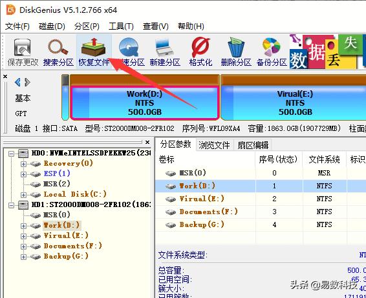The height and width of the screenshot is (298, 366).
Task: Expand the Local Disk(C:) node
Action: [23, 195]
